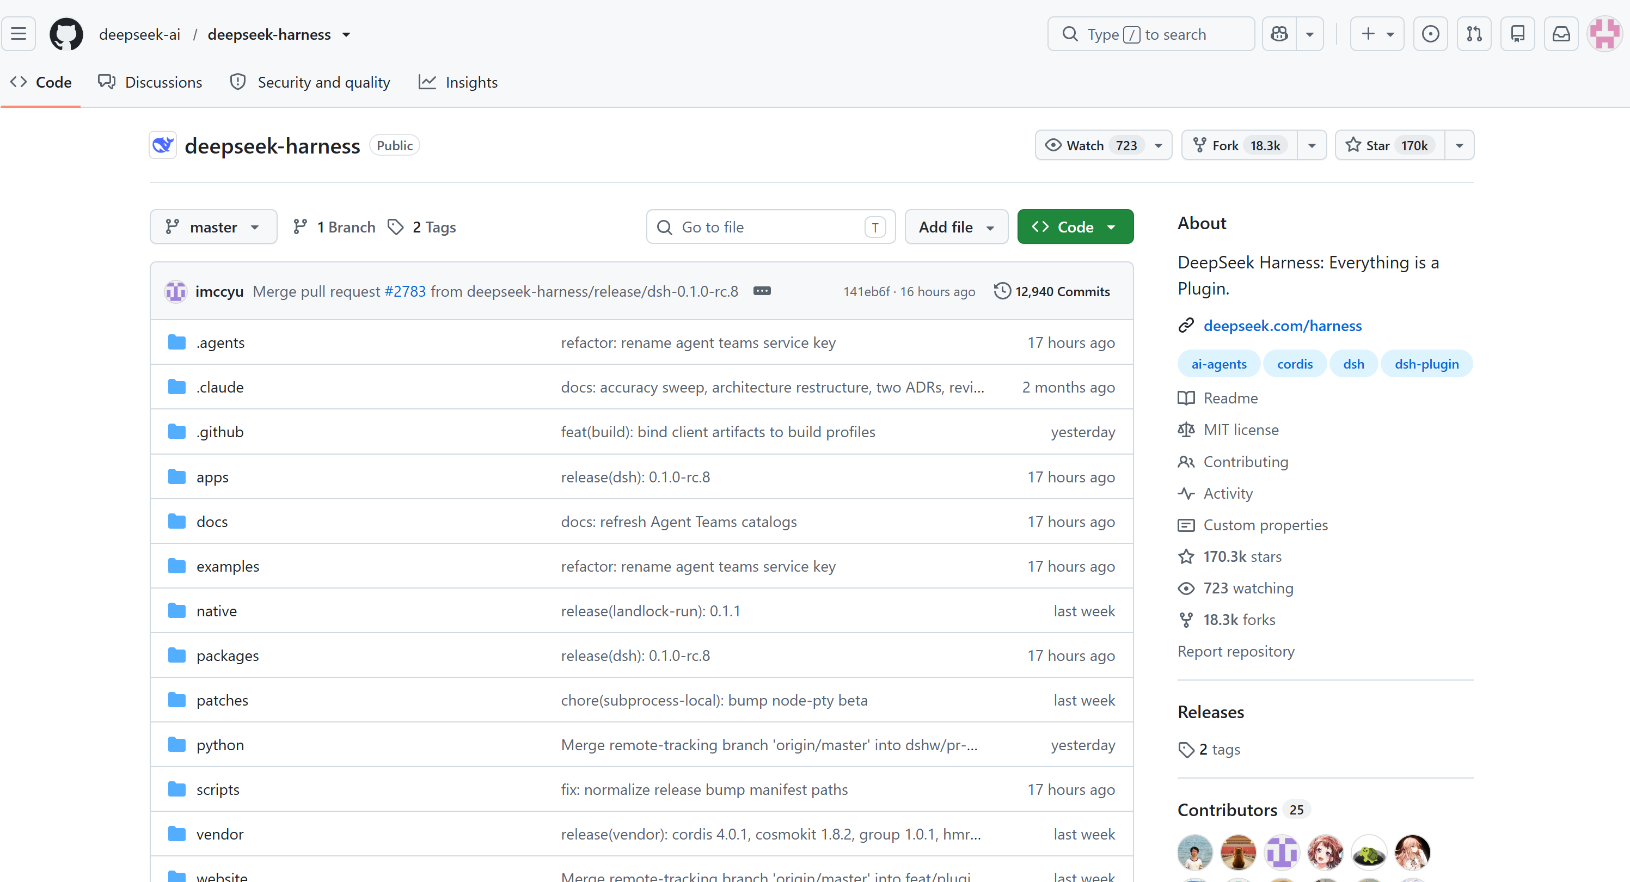The width and height of the screenshot is (1630, 882).
Task: Open the python folder
Action: tap(220, 745)
